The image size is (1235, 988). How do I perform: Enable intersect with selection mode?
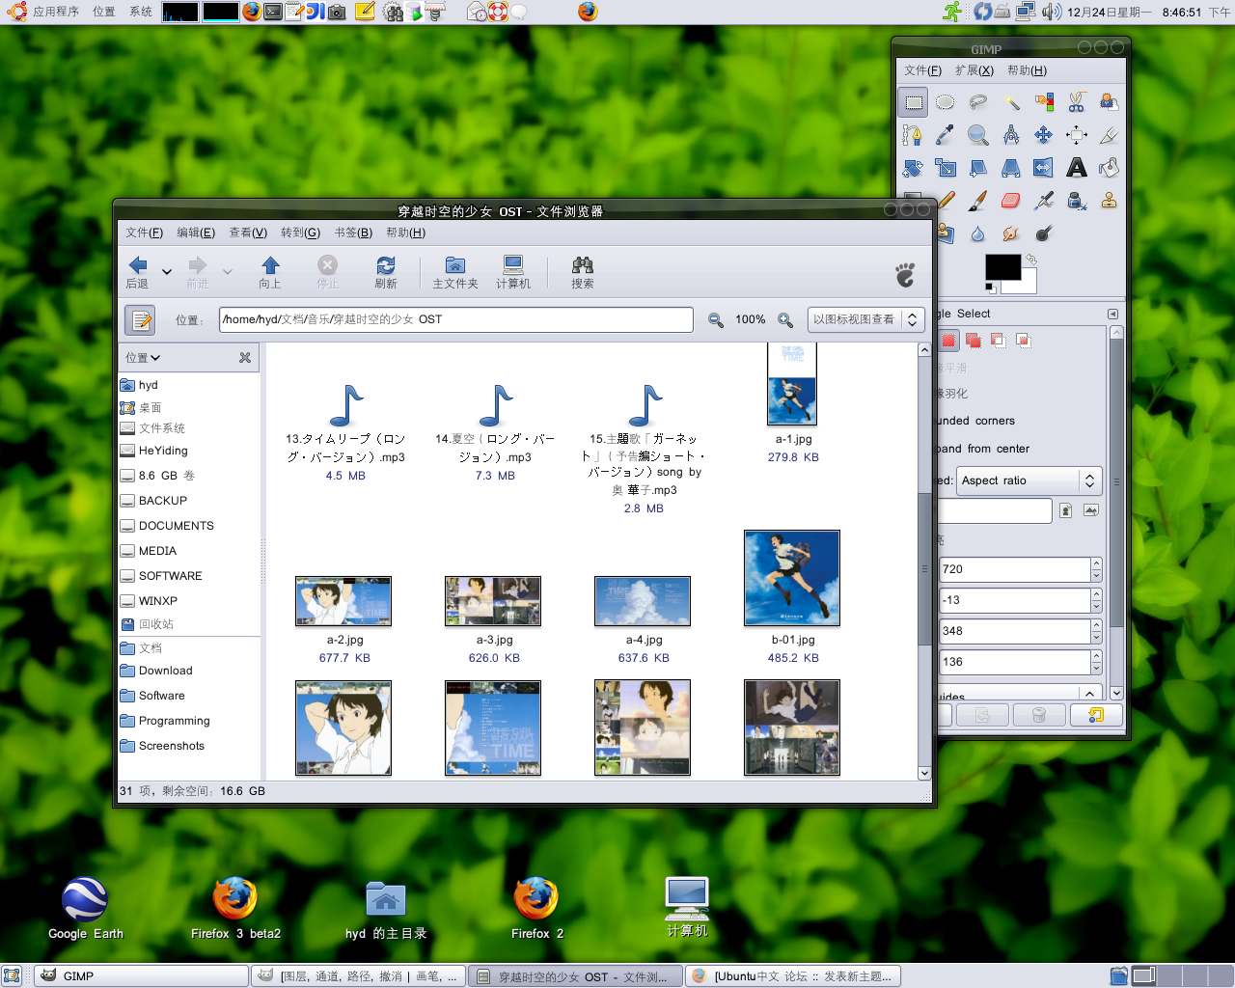coord(1023,341)
